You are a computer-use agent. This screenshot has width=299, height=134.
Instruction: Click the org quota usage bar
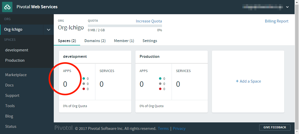125,26
